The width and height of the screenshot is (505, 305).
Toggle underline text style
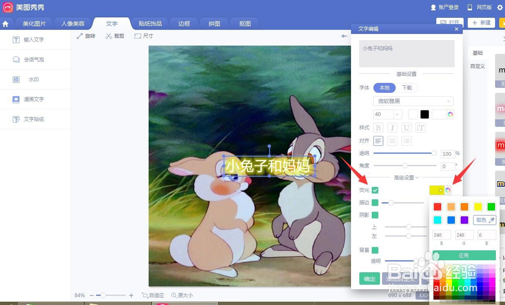[x=406, y=128]
